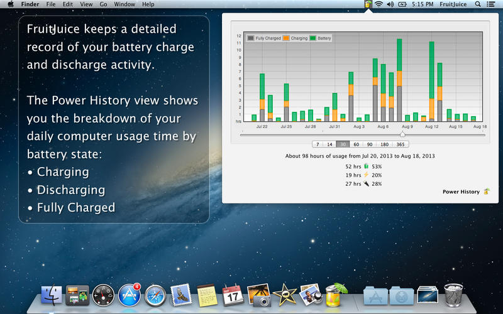The image size is (503, 314).
Task: Click the Fully Charged gray legend swatch
Action: 250,38
